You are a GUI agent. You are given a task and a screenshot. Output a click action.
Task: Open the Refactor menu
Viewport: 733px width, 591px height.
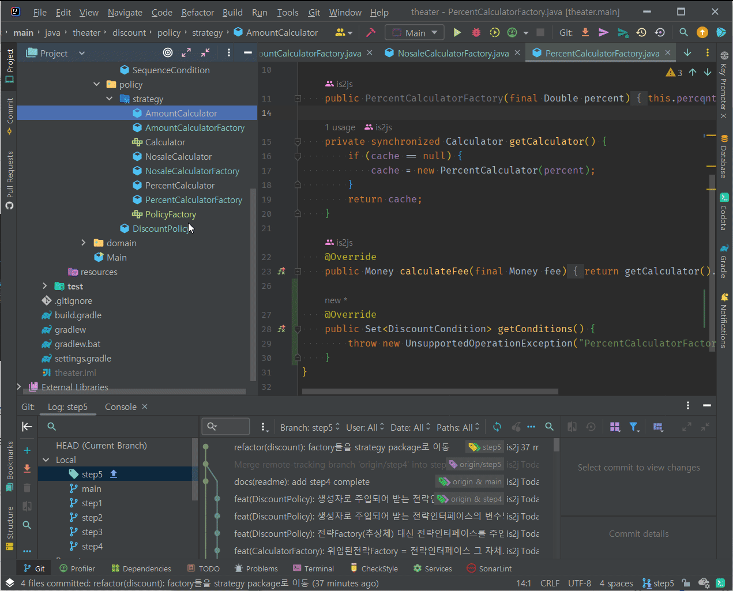197,12
